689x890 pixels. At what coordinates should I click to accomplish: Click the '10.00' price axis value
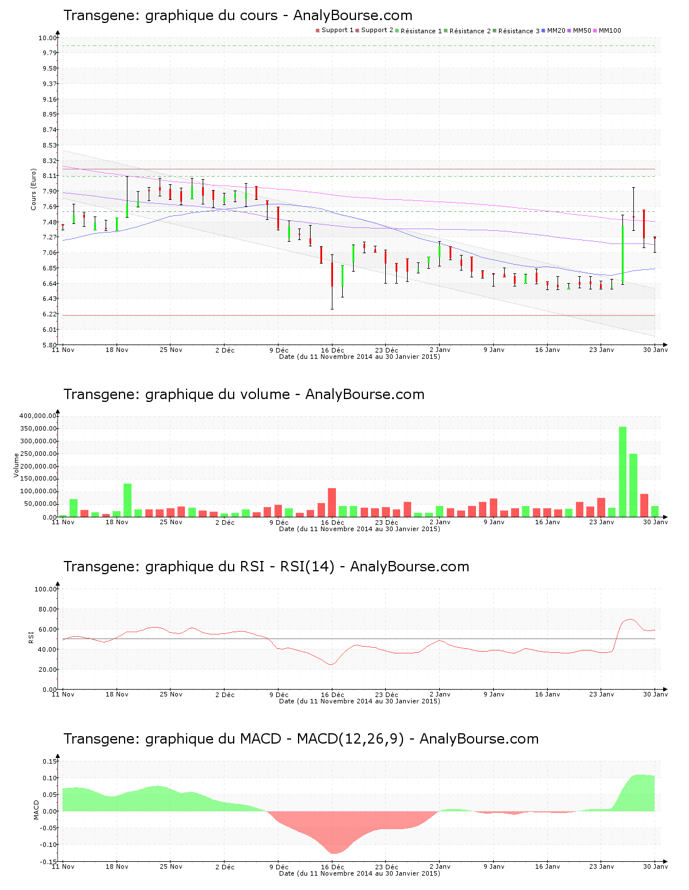[x=48, y=38]
